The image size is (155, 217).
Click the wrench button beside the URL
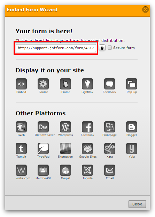[102, 48]
